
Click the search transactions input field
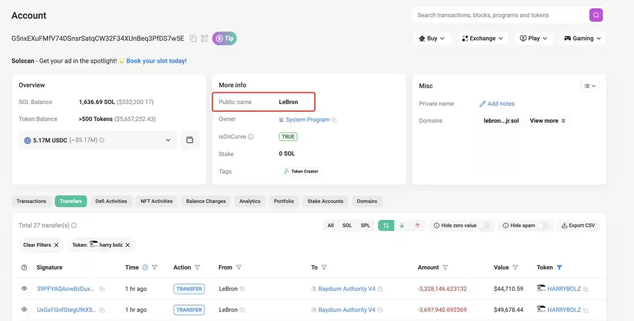coord(501,15)
